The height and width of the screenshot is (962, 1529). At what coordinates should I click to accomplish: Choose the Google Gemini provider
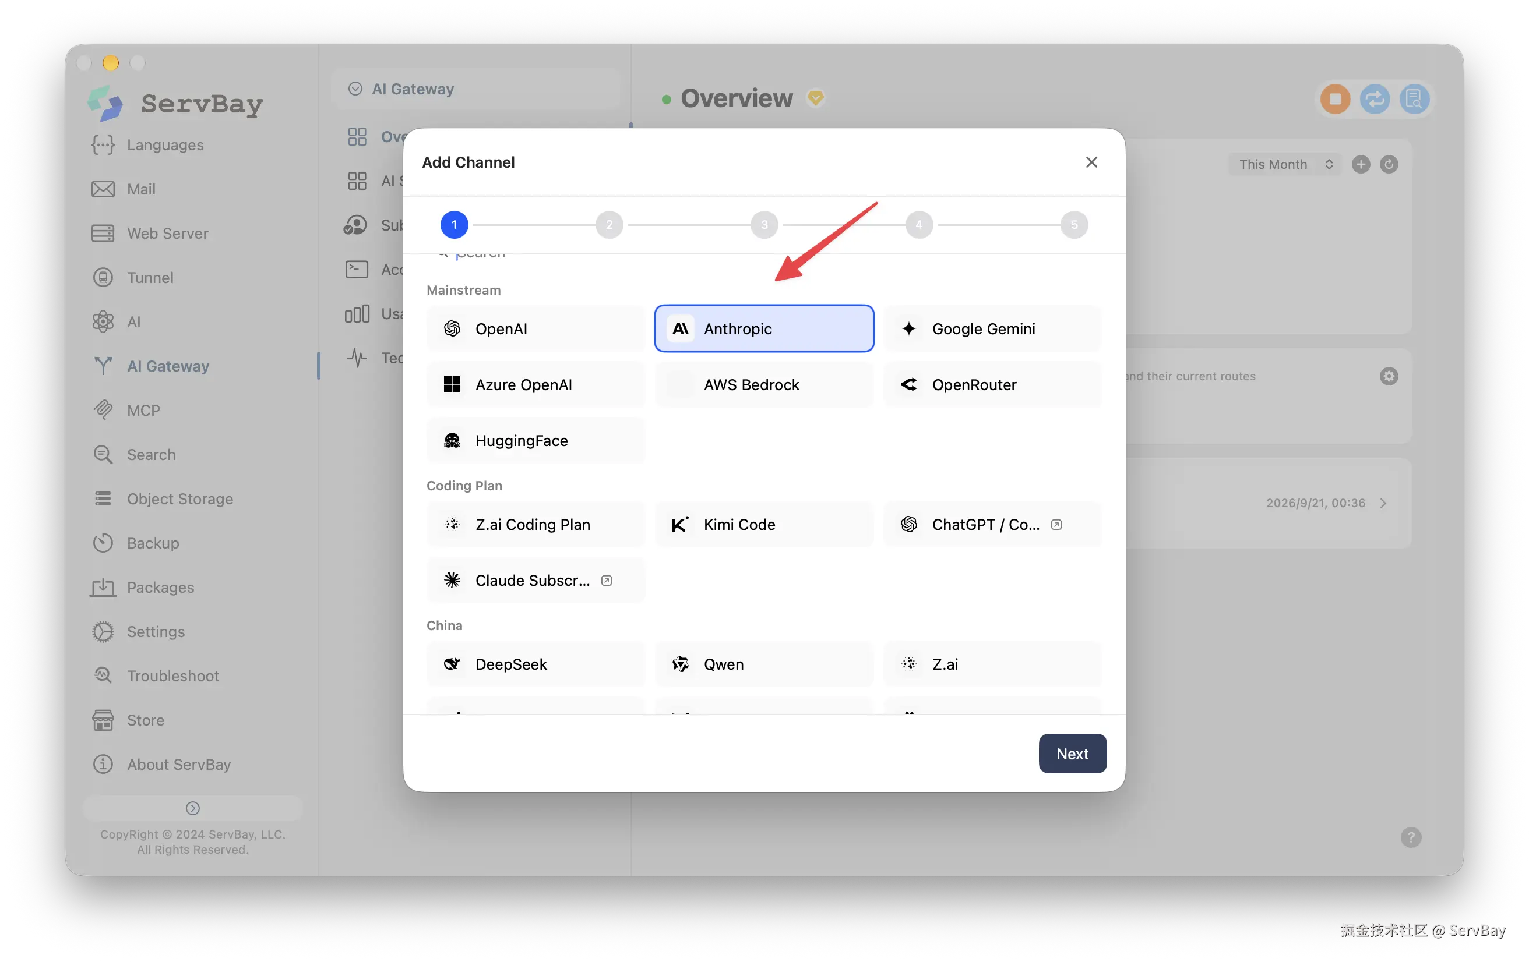click(x=992, y=328)
